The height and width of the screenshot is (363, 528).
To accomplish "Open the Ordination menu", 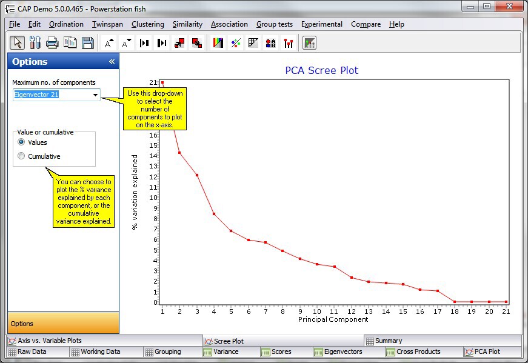I will tap(66, 24).
